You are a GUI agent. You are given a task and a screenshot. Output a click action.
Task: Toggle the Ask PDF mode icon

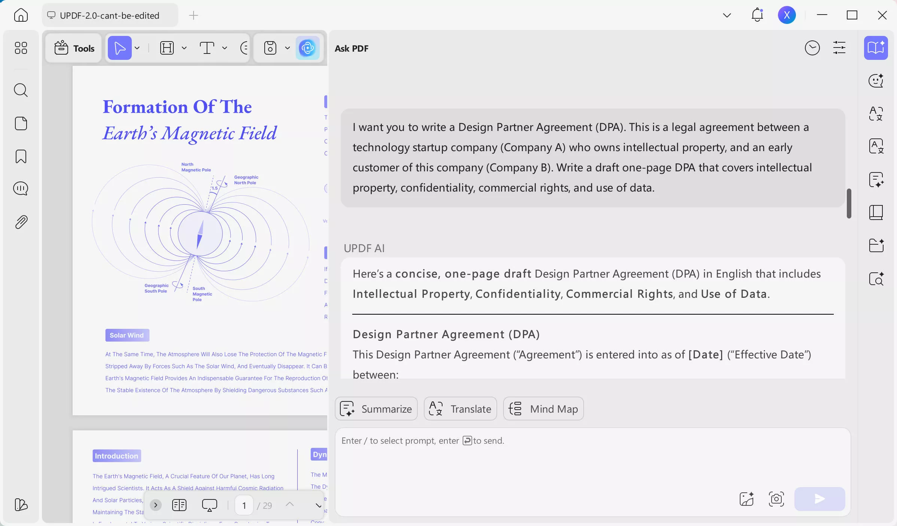coord(876,48)
